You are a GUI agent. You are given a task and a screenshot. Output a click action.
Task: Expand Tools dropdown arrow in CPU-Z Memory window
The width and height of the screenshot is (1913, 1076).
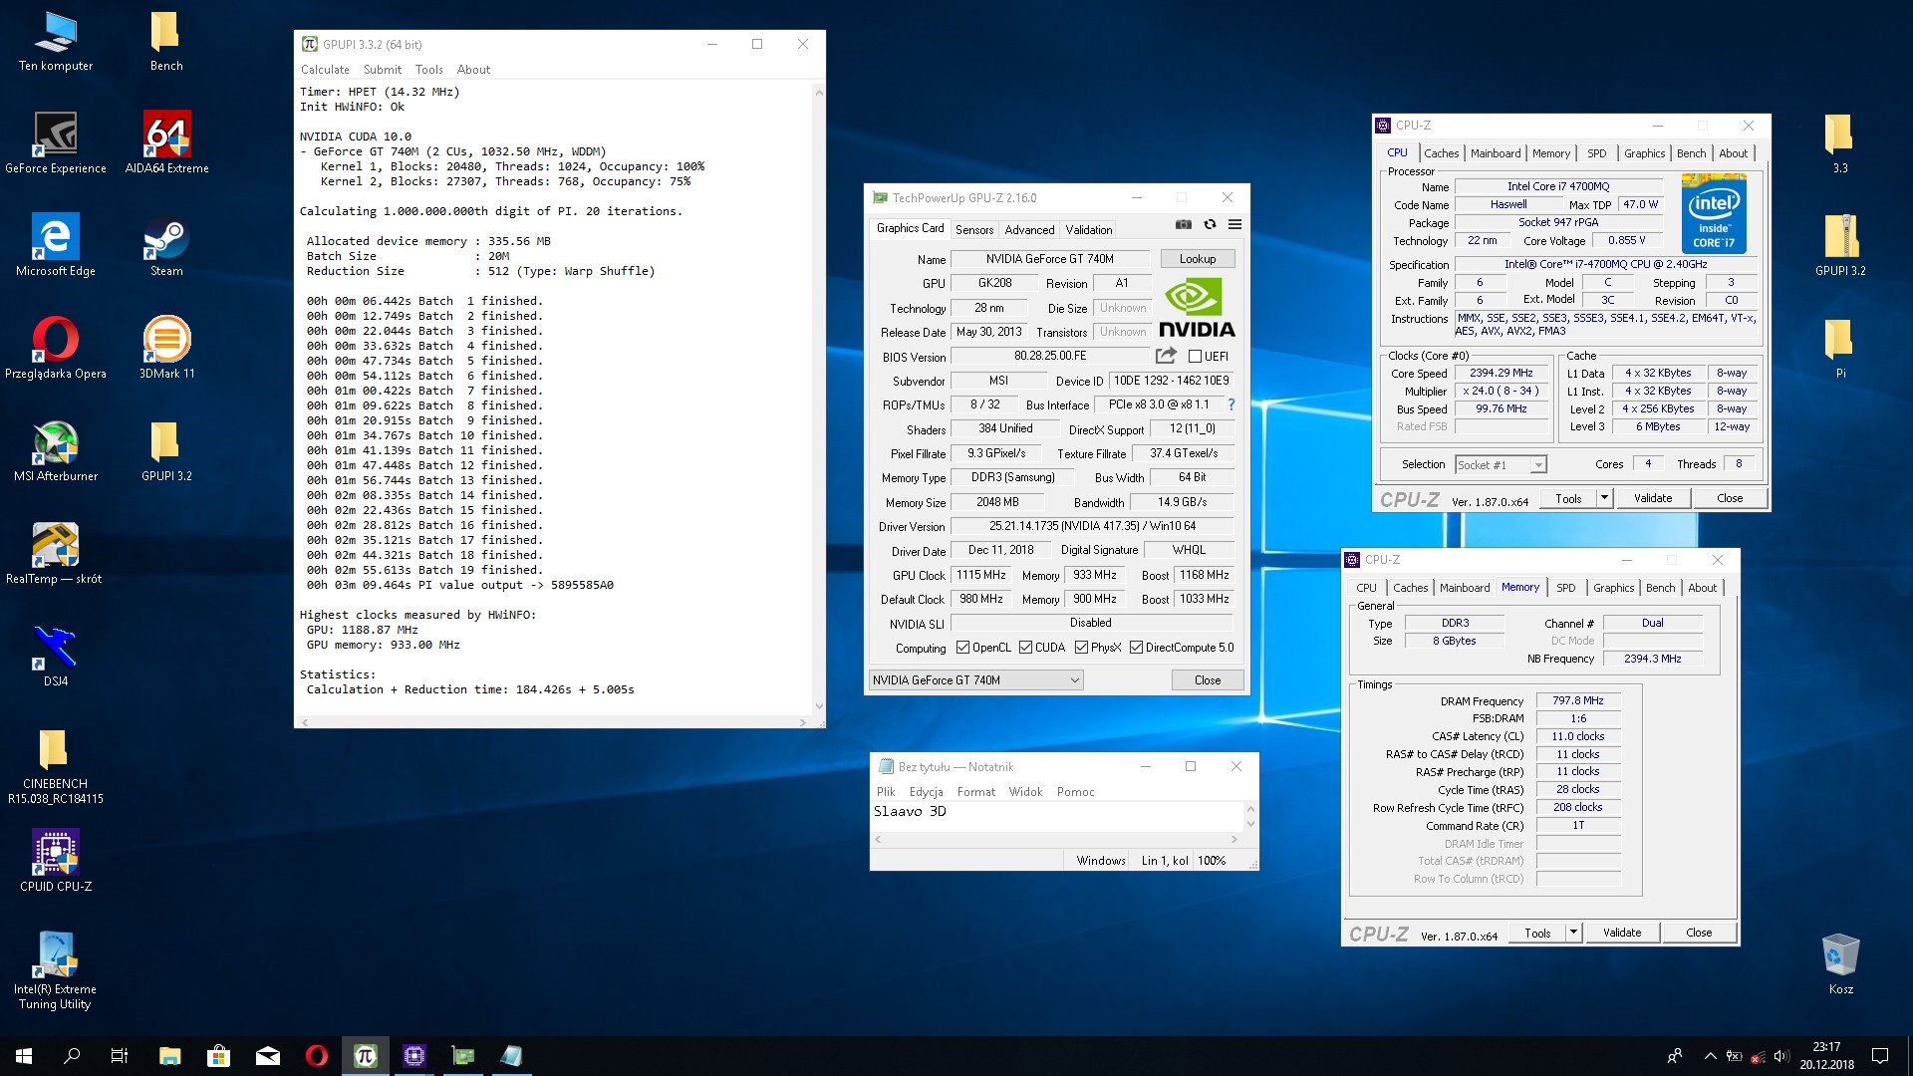click(x=1573, y=933)
